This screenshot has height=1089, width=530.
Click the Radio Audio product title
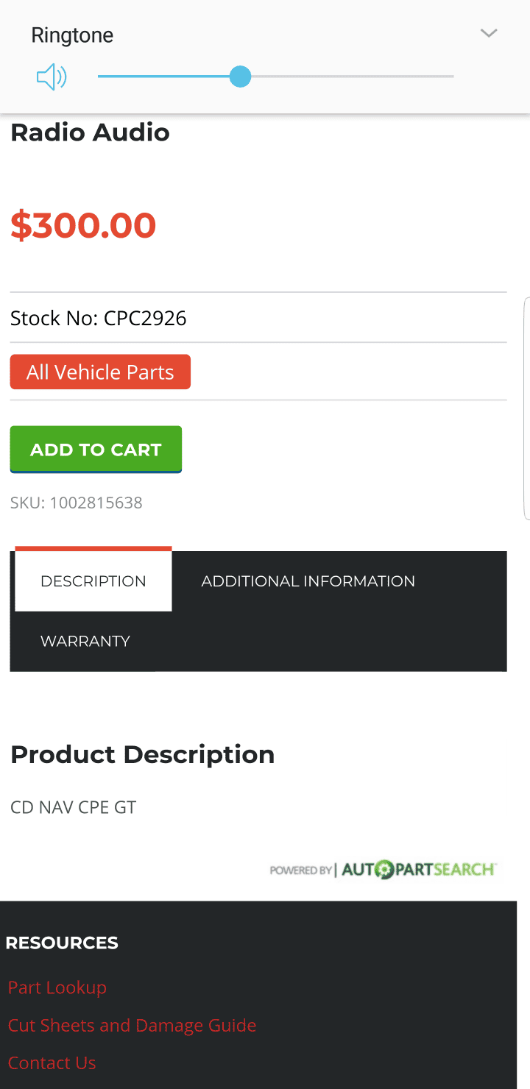point(90,132)
